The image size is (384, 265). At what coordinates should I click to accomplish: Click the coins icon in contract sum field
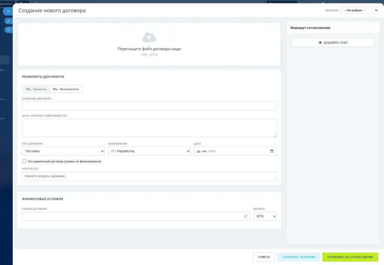[x=246, y=217]
